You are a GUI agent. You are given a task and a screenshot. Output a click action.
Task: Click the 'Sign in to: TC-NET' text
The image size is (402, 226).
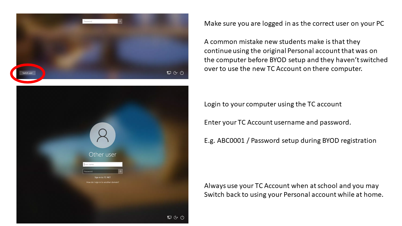[103, 177]
